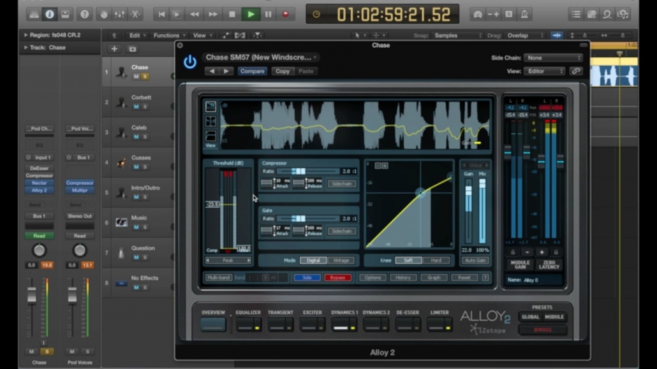Viewport: 657px width, 369px height.
Task: Expand the Snap Samples dropdown
Action: click(458, 36)
